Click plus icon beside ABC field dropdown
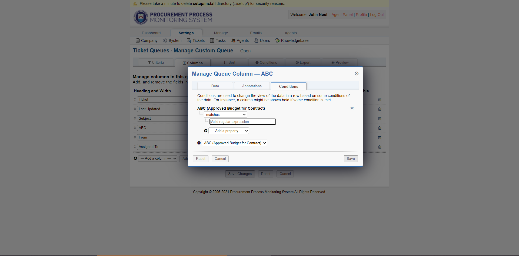Image resolution: width=519 pixels, height=256 pixels. pyautogui.click(x=199, y=143)
